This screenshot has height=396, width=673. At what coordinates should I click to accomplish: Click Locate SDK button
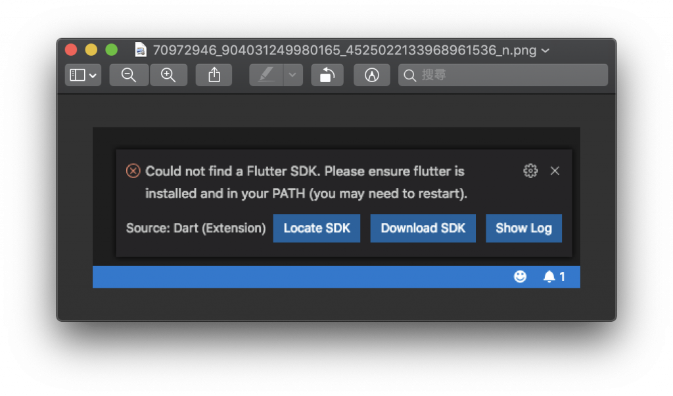point(317,229)
